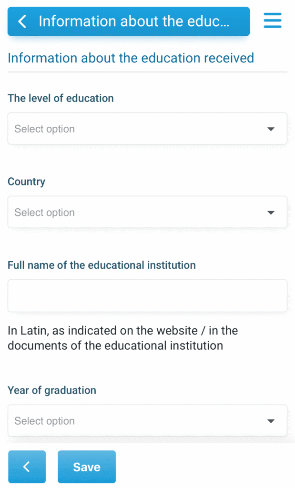This screenshot has height=488, width=295.
Task: Click the caret arrow of the Year of graduation field
Action: click(271, 421)
